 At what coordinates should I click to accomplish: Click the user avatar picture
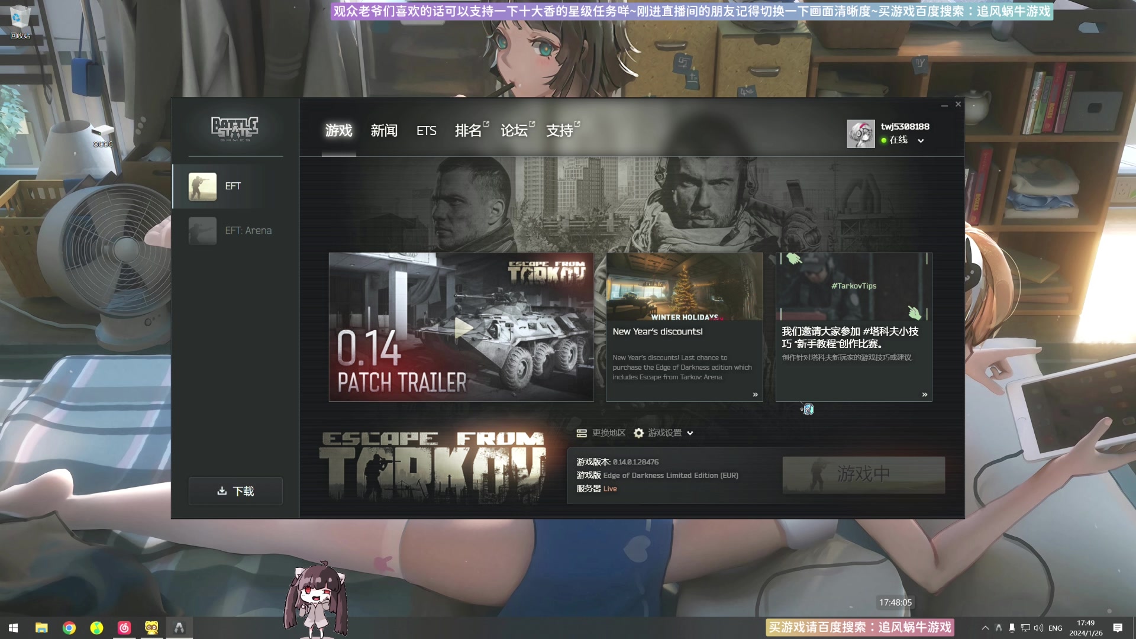[861, 134]
